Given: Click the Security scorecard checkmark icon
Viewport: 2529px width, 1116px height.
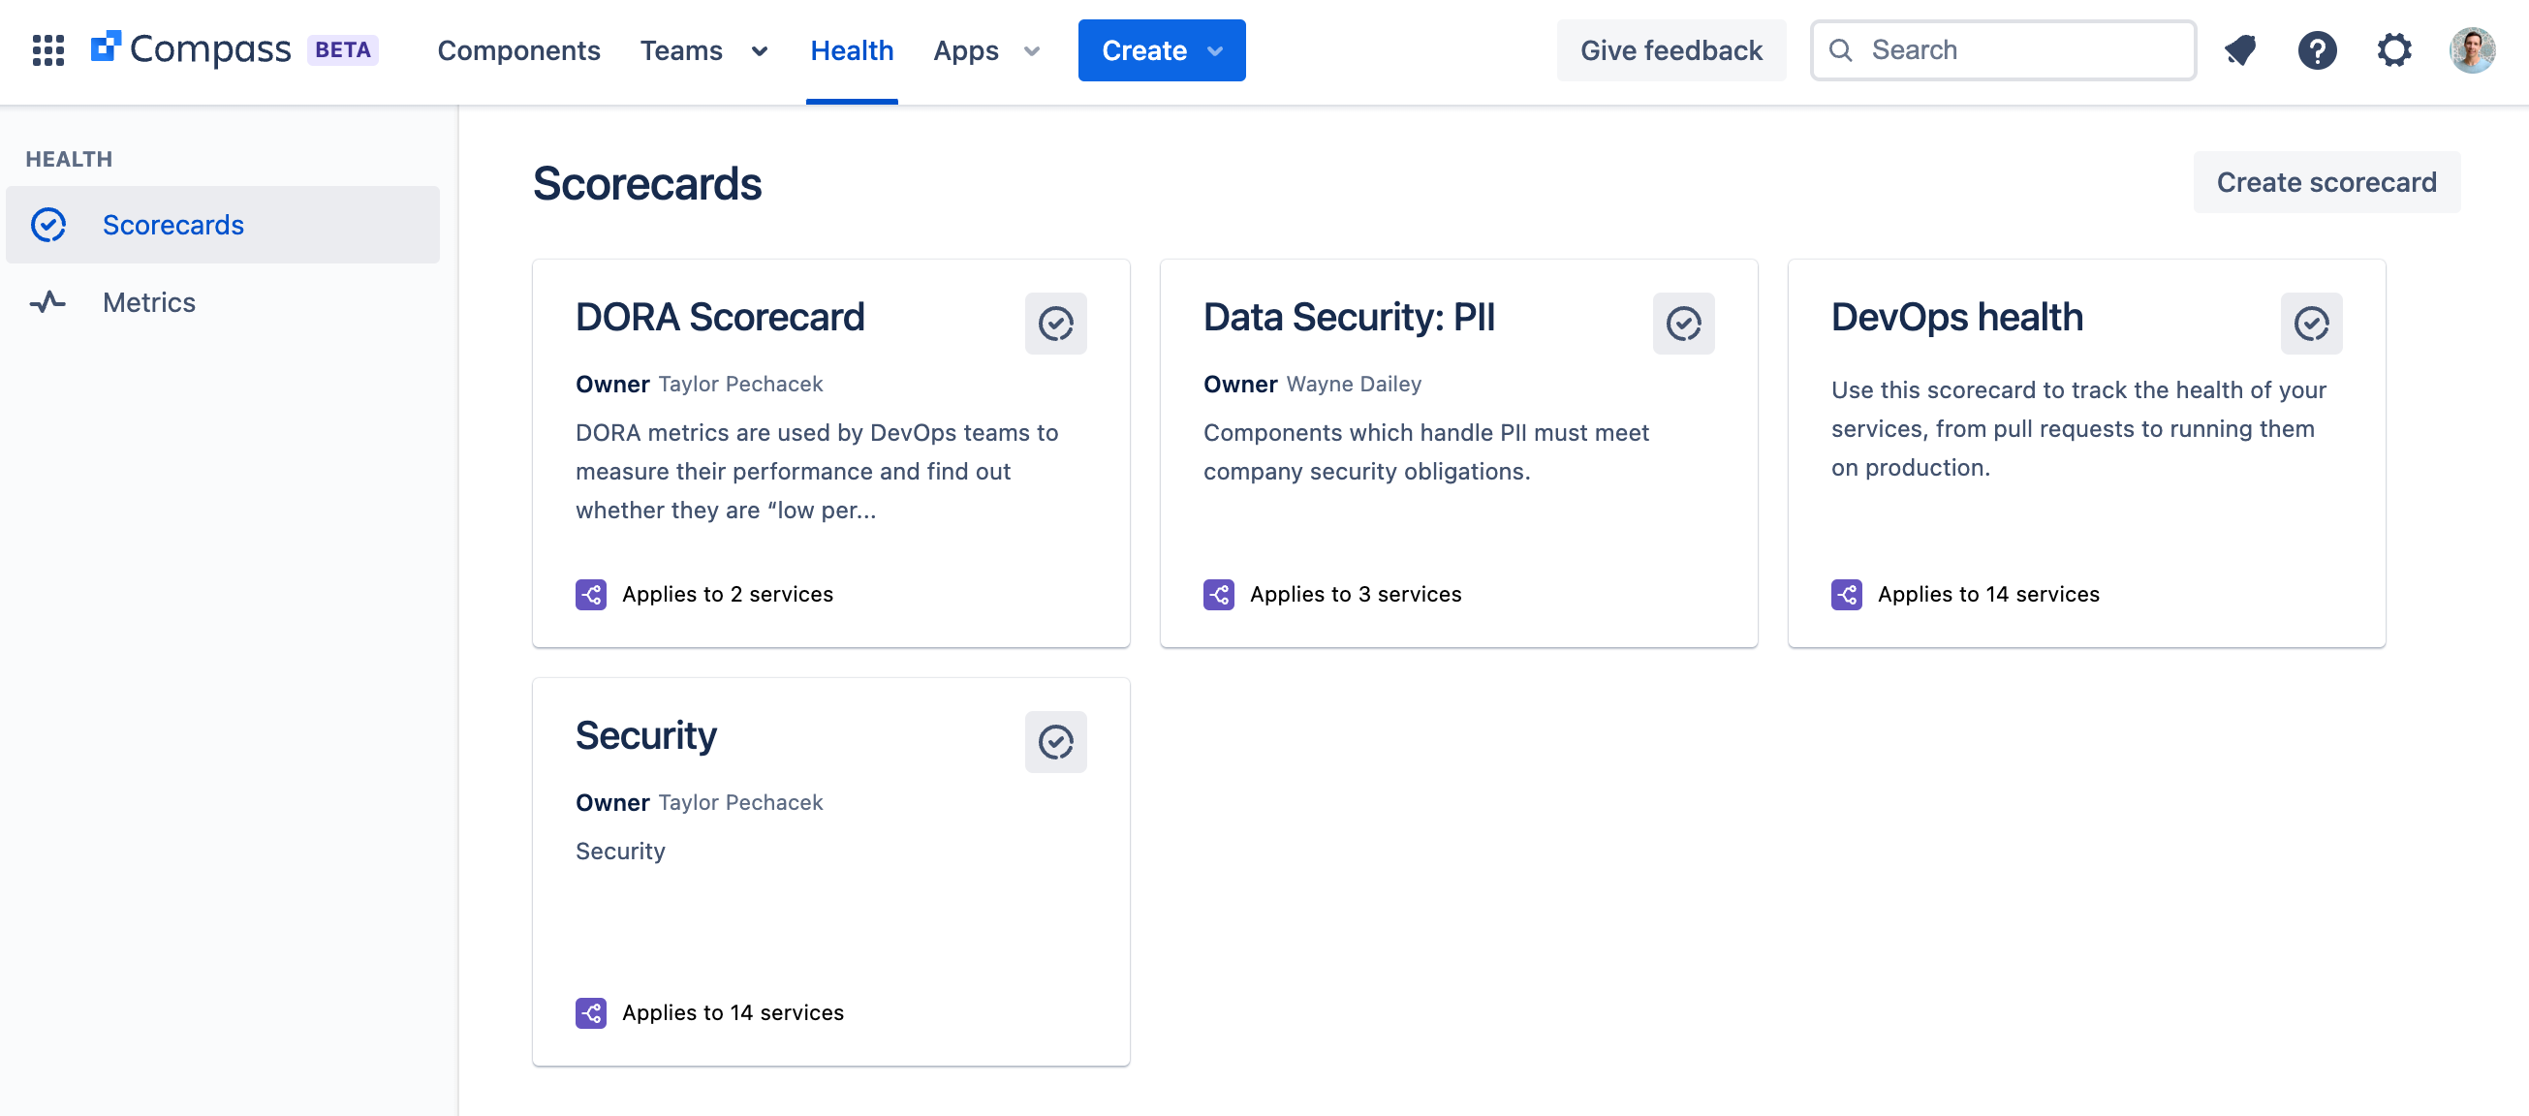Looking at the screenshot, I should click(x=1055, y=742).
